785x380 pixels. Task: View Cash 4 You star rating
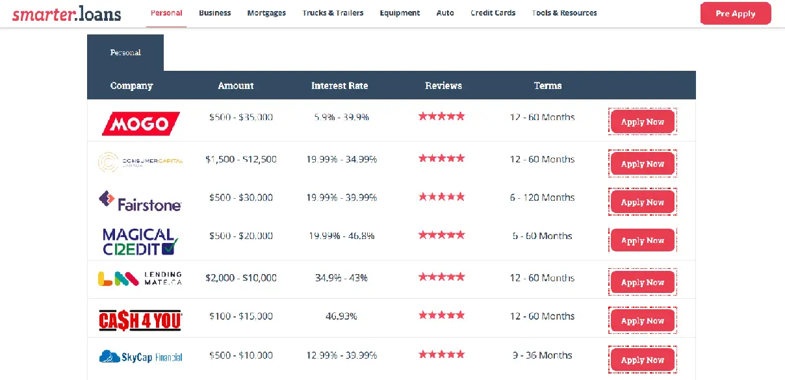point(442,315)
